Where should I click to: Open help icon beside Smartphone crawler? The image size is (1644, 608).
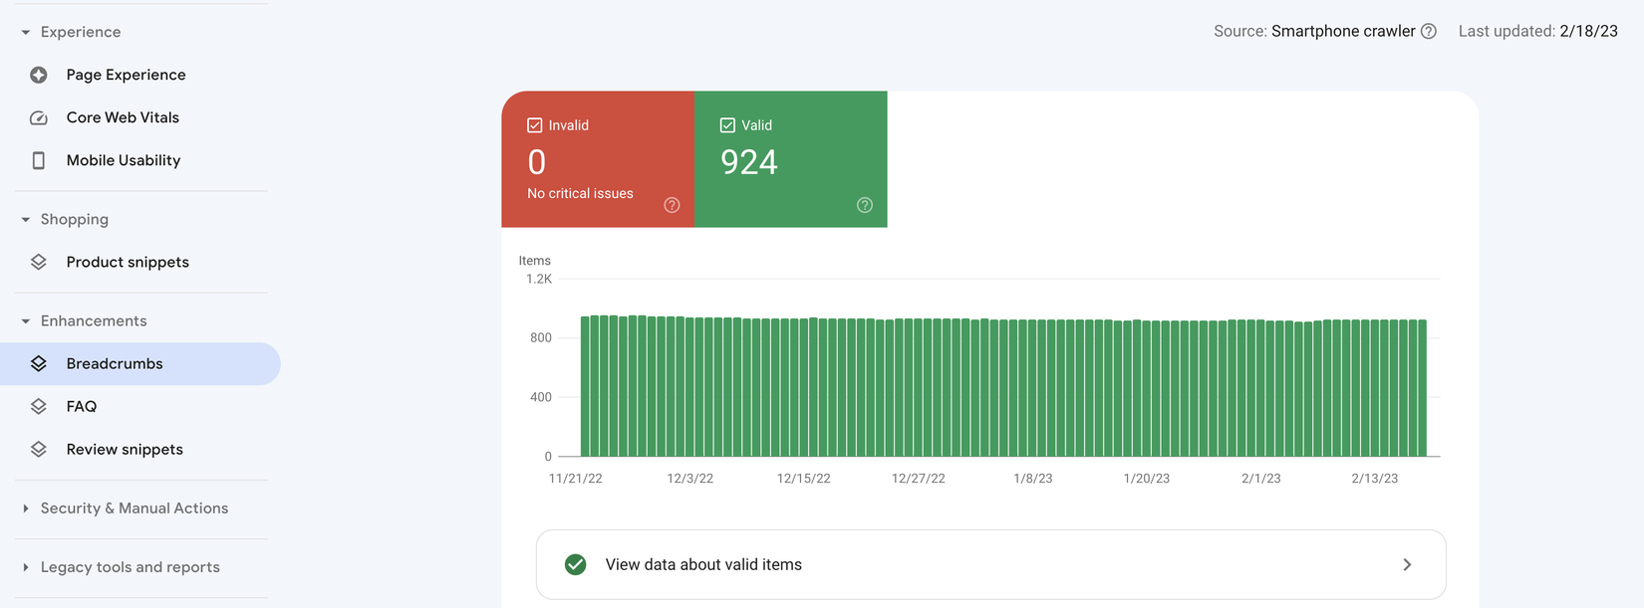coord(1429,31)
